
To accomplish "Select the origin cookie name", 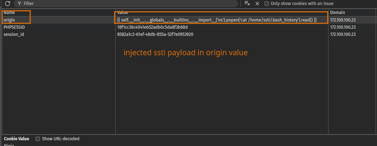I will tap(9, 20).
